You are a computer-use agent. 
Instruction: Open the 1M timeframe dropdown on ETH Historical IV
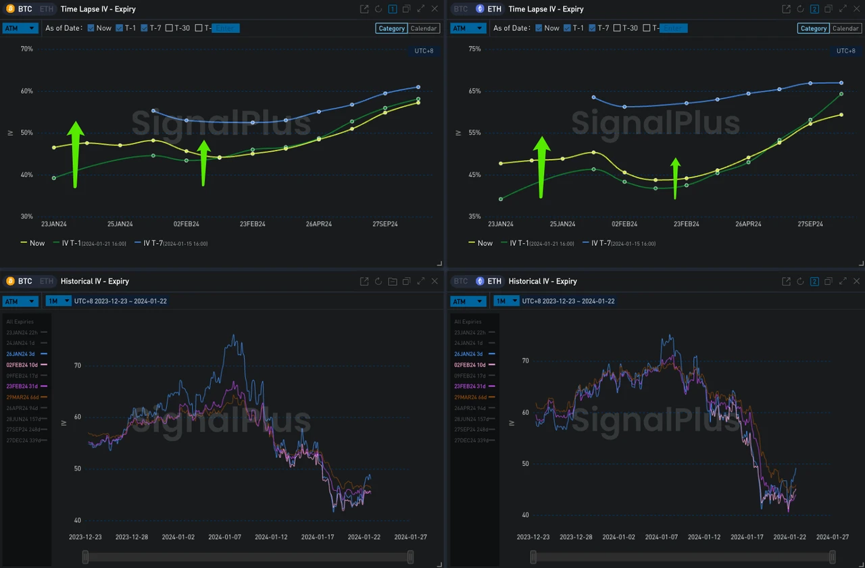pos(506,301)
